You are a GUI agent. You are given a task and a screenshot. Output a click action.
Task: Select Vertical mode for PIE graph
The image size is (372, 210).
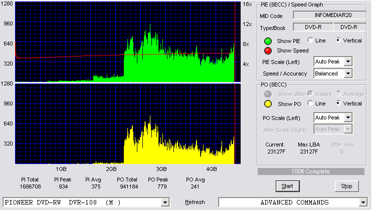pyautogui.click(x=338, y=40)
